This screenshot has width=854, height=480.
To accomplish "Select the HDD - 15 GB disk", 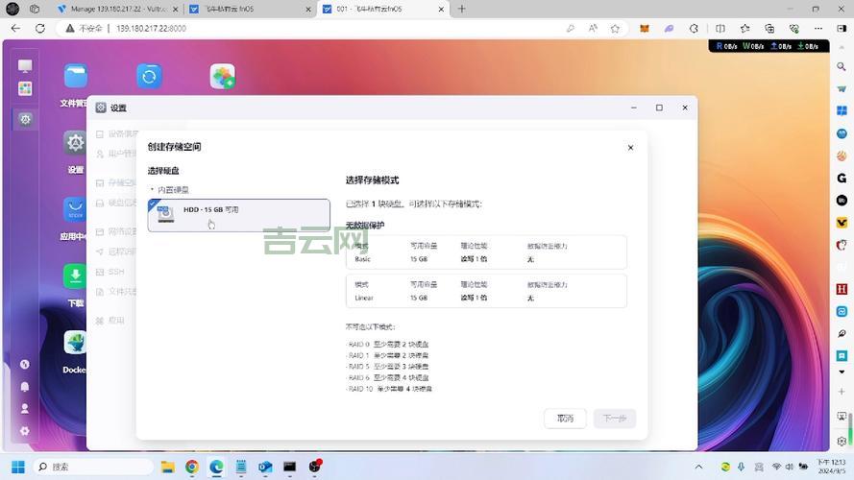I will click(238, 215).
